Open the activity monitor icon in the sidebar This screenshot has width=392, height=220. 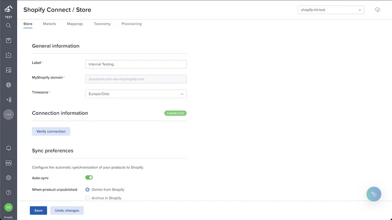pyautogui.click(x=8, y=163)
